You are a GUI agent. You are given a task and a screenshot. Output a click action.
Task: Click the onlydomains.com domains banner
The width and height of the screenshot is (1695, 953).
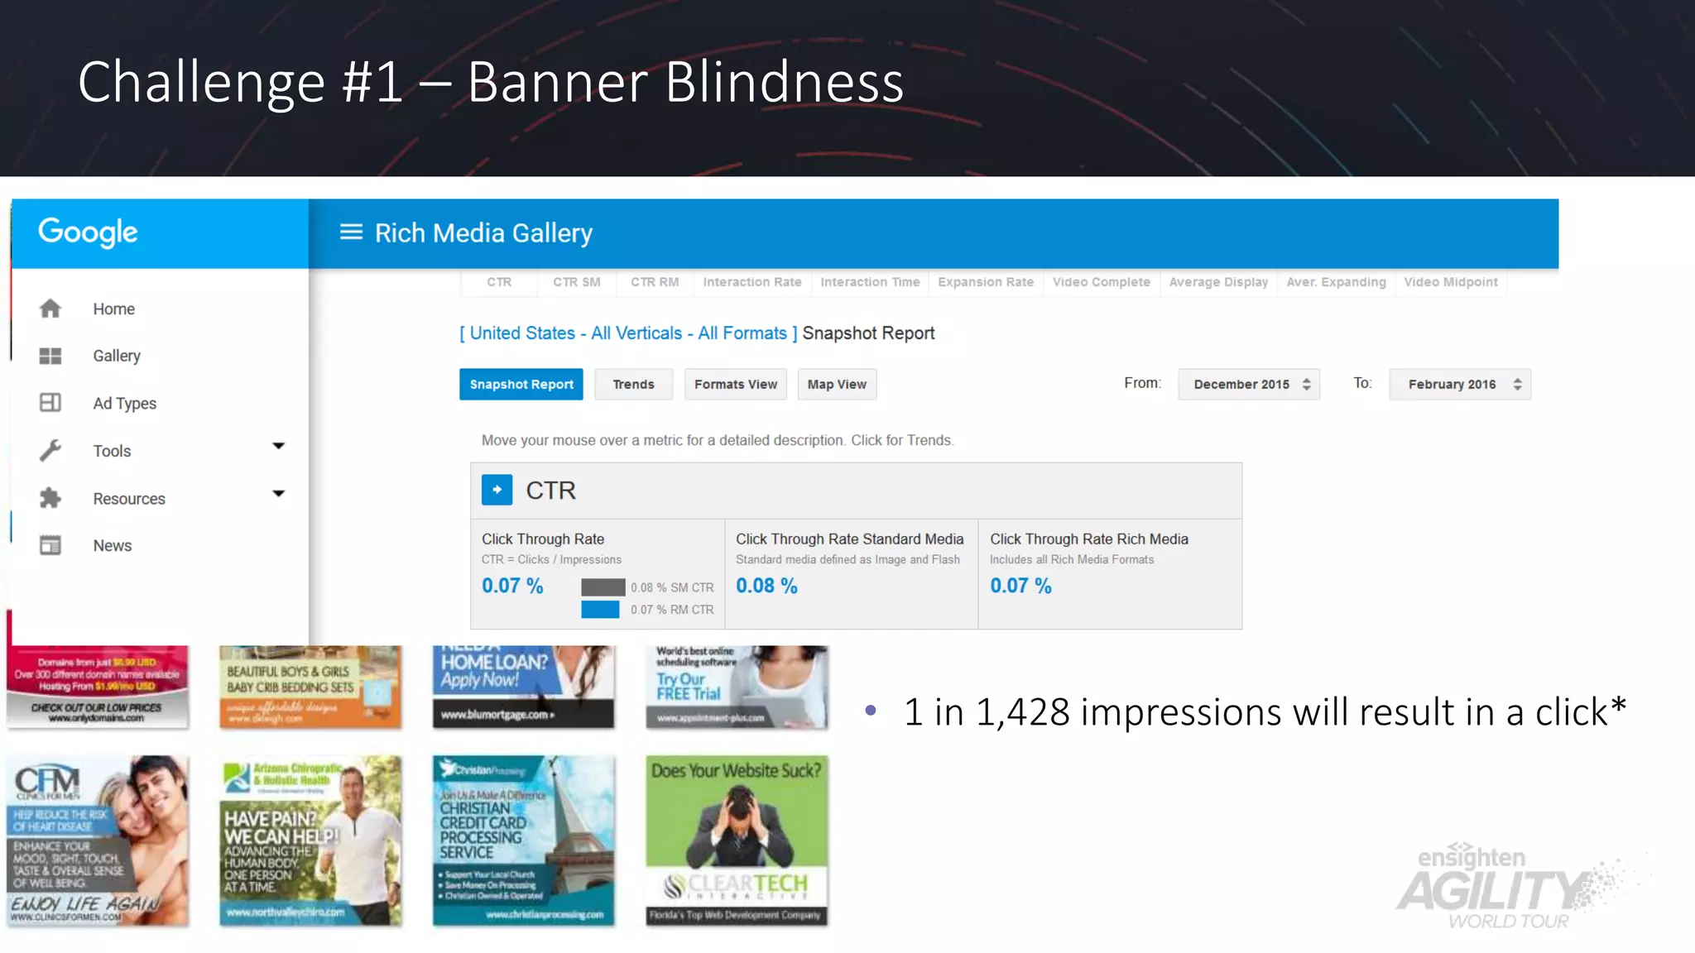[x=98, y=687]
